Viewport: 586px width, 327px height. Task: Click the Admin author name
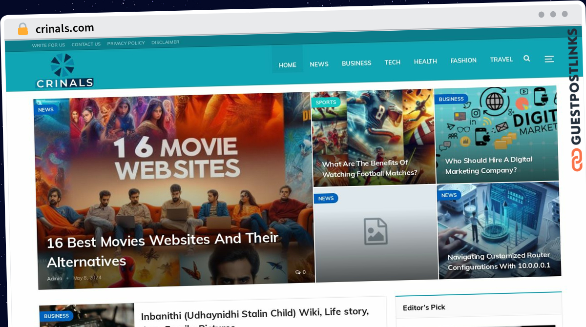tap(55, 279)
